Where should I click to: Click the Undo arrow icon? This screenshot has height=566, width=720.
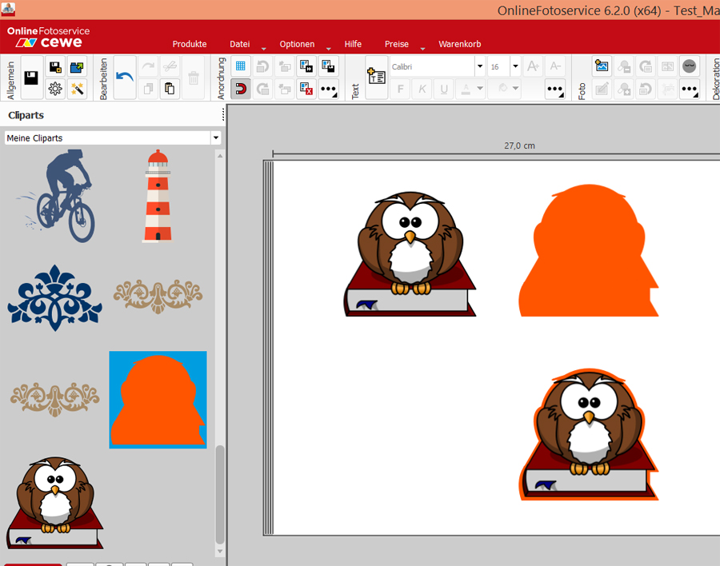tap(125, 78)
